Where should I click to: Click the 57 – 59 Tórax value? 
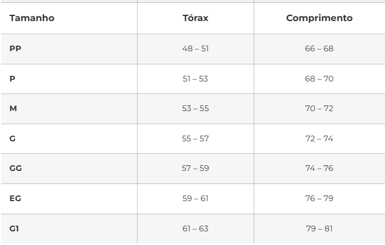point(195,168)
